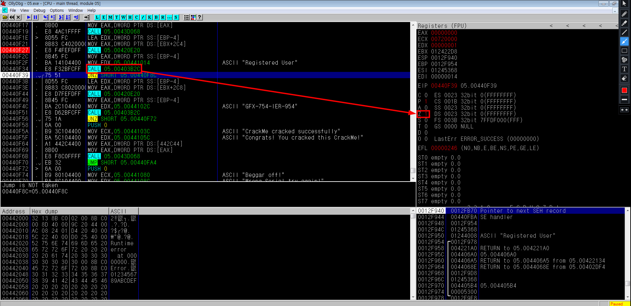Image resolution: width=631 pixels, height=306 pixels.
Task: Select the EAX register value 00000000
Action: (444, 33)
